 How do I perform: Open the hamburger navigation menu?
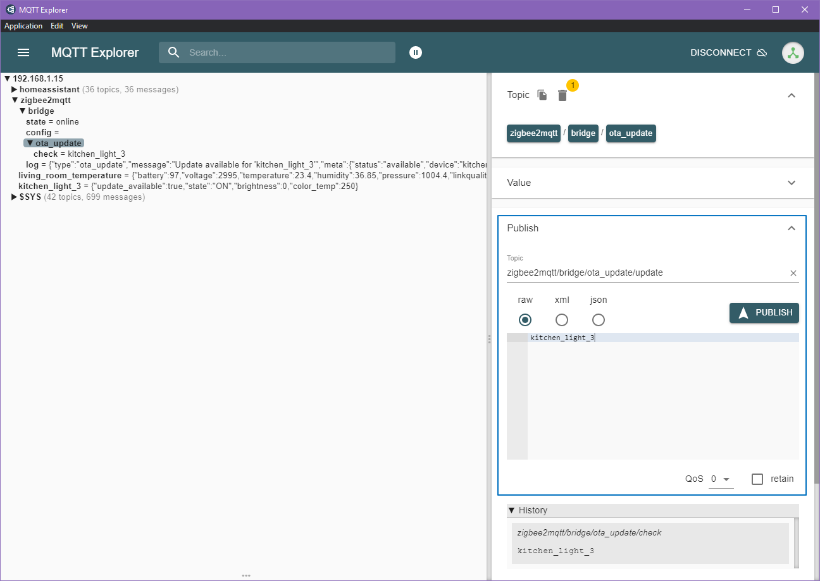coord(23,52)
